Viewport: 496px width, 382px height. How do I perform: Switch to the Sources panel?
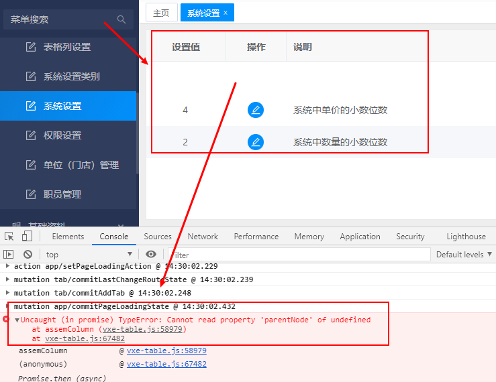click(x=158, y=237)
